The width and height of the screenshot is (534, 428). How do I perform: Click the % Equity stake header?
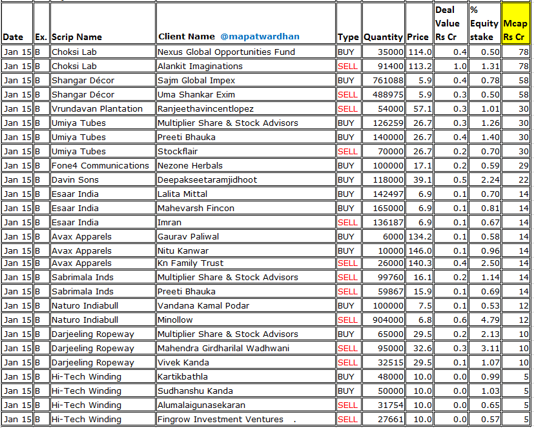click(484, 23)
